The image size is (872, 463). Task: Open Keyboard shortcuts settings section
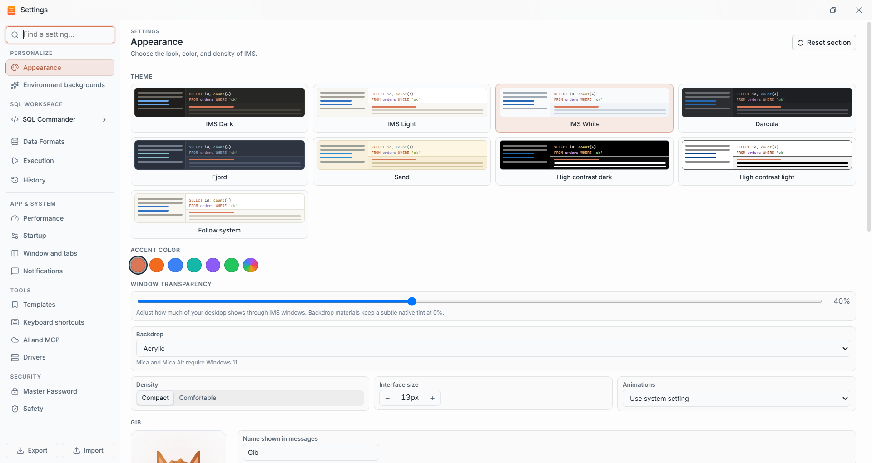click(x=60, y=322)
